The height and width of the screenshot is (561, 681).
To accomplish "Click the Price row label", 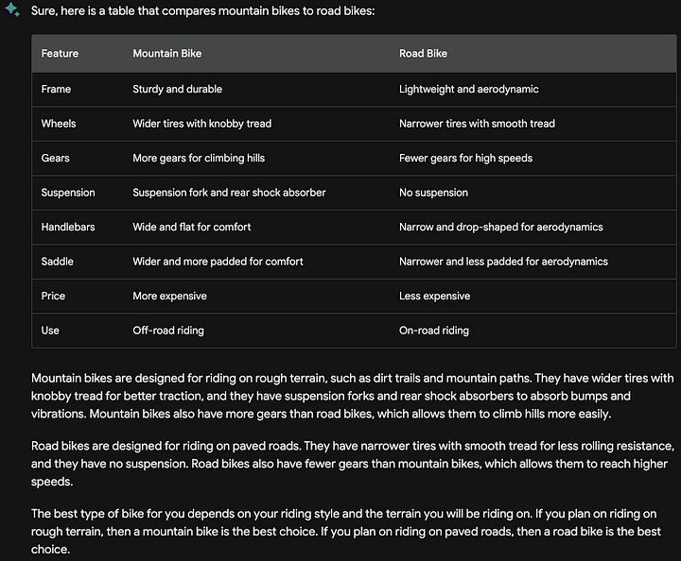I will (x=53, y=296).
